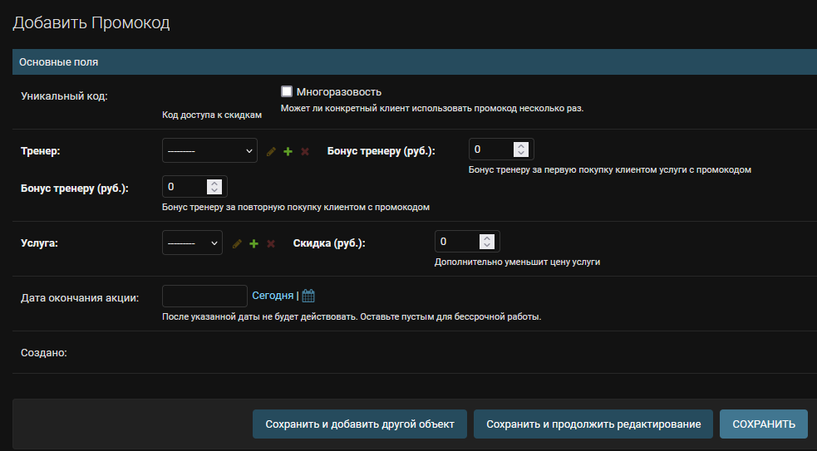Click Сохранить и добавить другой объект
This screenshot has width=817, height=451.
(360, 424)
